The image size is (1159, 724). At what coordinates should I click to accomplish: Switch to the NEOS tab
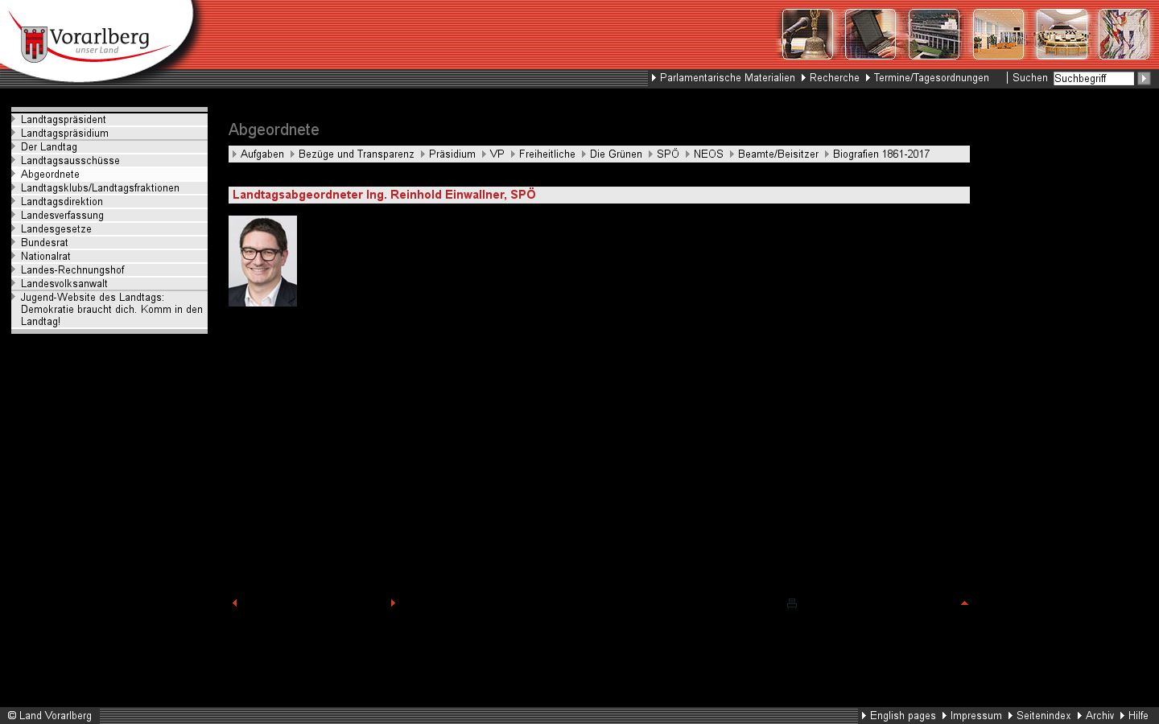coord(708,154)
